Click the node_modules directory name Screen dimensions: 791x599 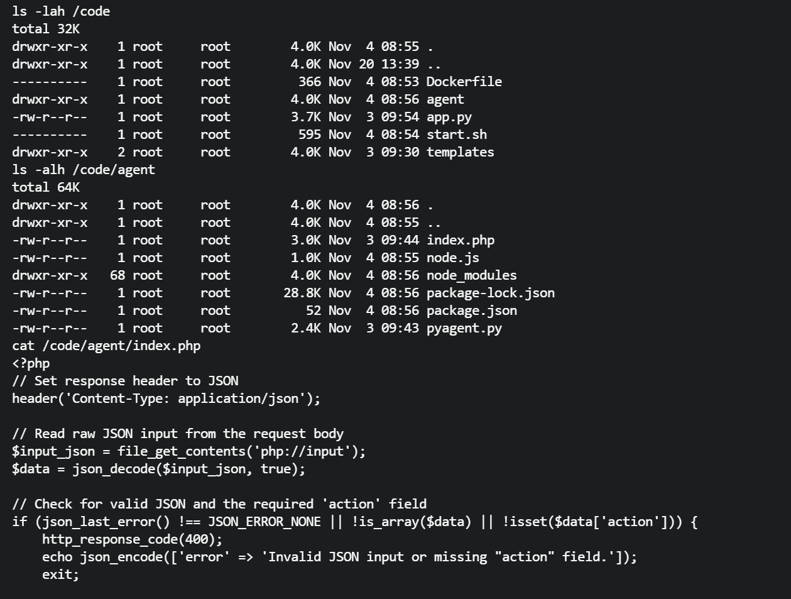[471, 275]
